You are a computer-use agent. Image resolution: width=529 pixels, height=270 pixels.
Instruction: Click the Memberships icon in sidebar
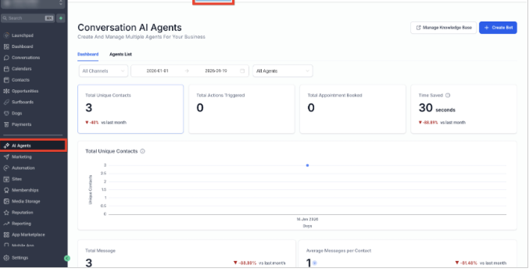coord(6,190)
